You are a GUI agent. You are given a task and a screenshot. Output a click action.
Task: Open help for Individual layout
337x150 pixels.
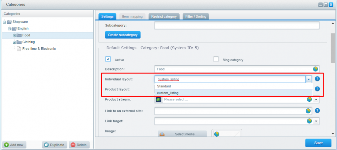point(317,79)
